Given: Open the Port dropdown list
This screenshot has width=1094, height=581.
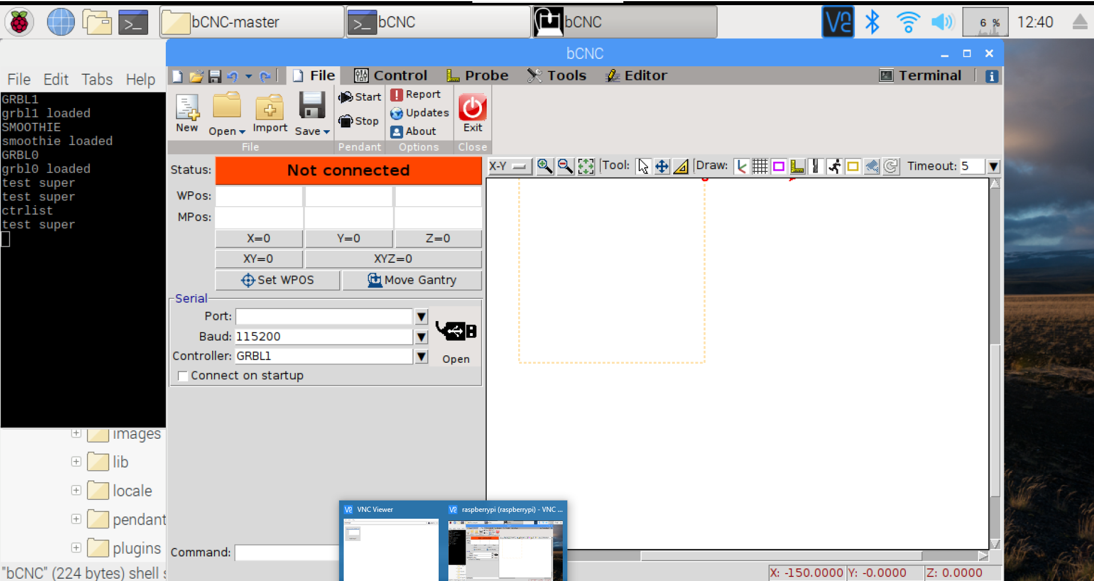Looking at the screenshot, I should (421, 316).
